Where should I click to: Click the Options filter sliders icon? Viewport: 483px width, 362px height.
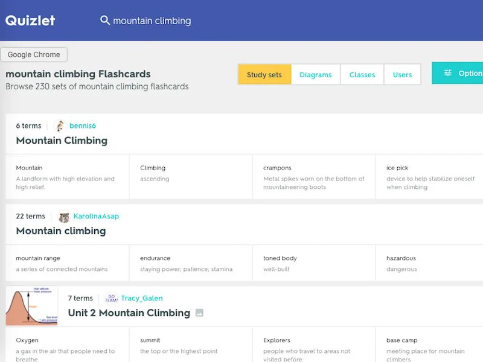pyautogui.click(x=448, y=73)
